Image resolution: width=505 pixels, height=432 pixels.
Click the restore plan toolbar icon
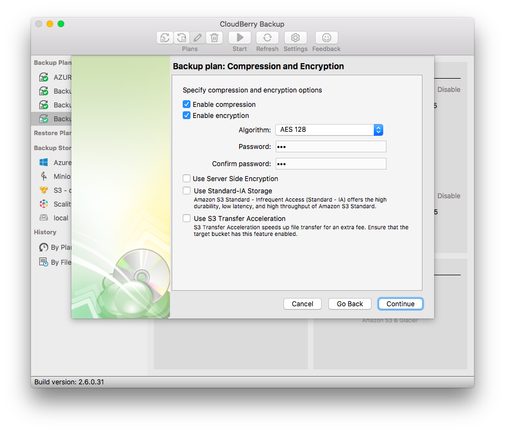tap(182, 38)
